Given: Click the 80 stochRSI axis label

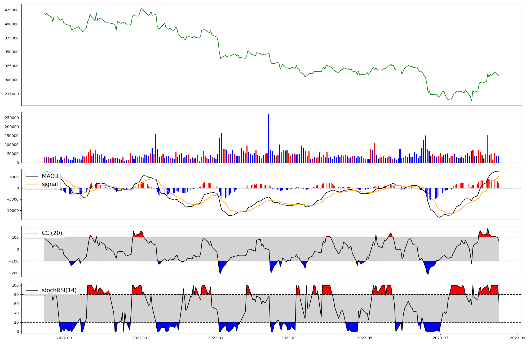Looking at the screenshot, I should (x=16, y=295).
